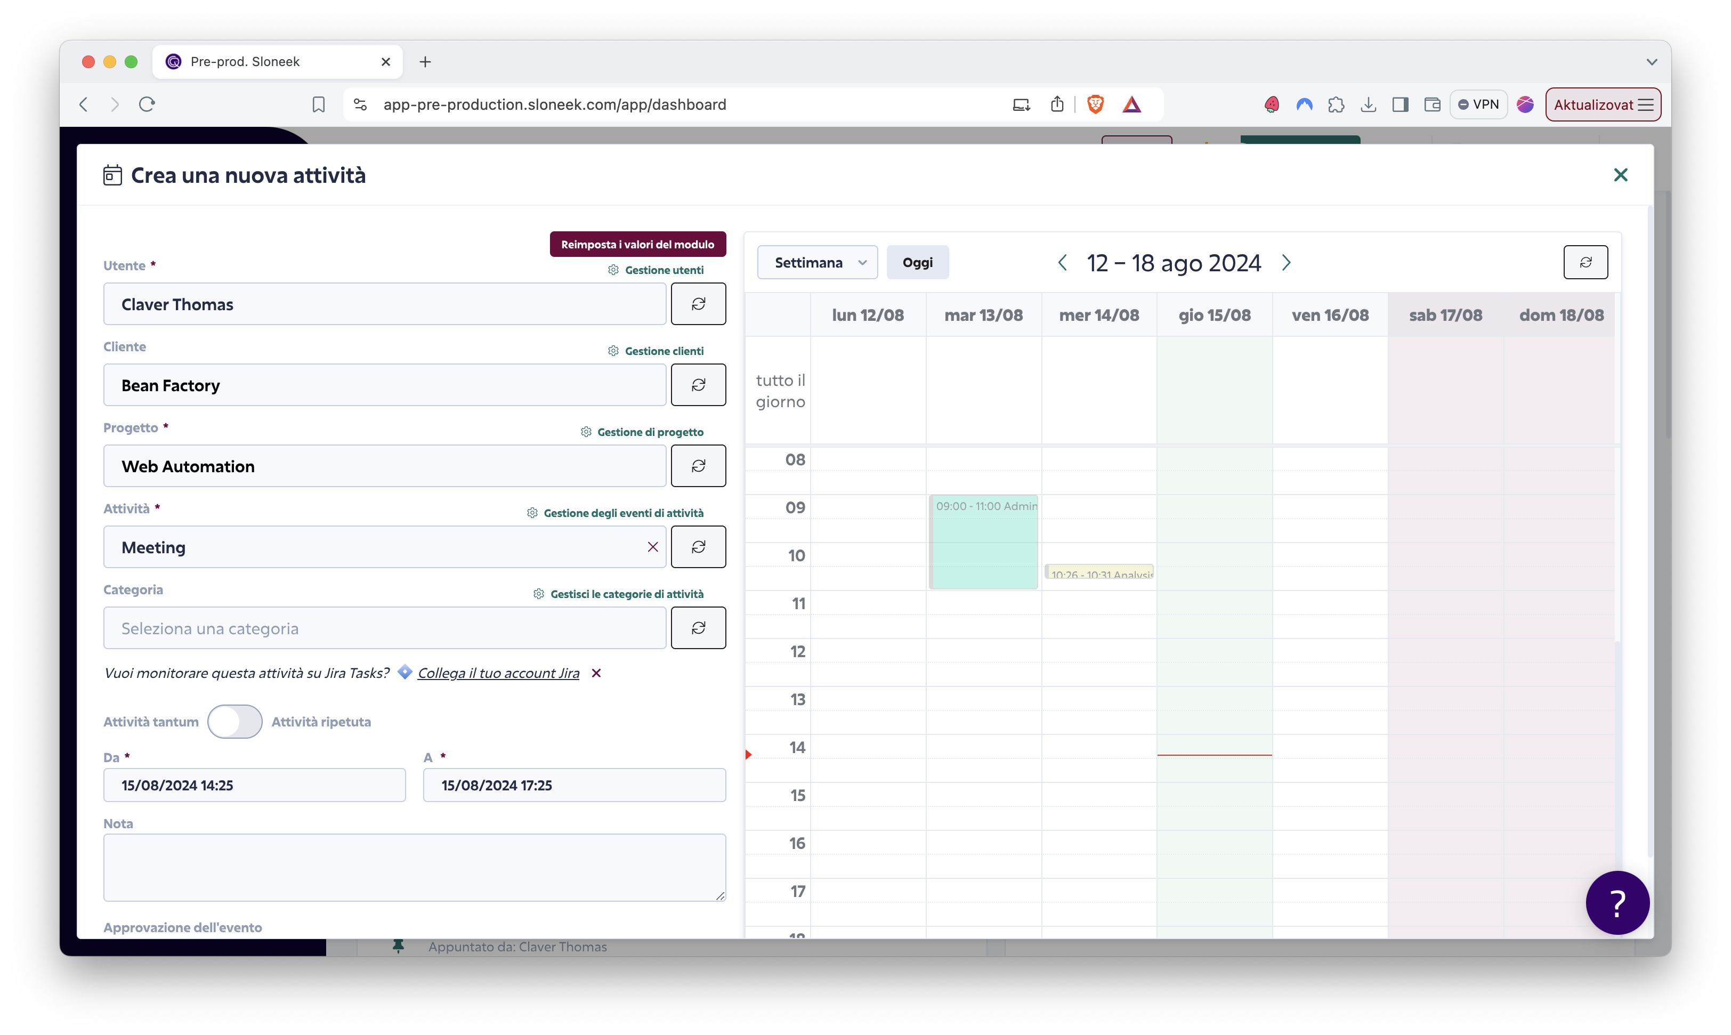Screen dimensions: 1731x1035
Task: Open the browser share icon
Action: [1057, 104]
